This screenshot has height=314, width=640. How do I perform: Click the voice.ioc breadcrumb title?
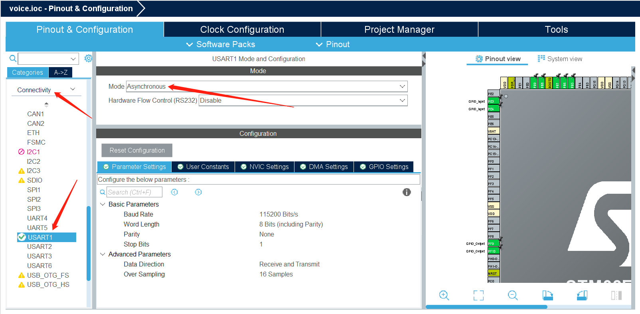tap(71, 8)
